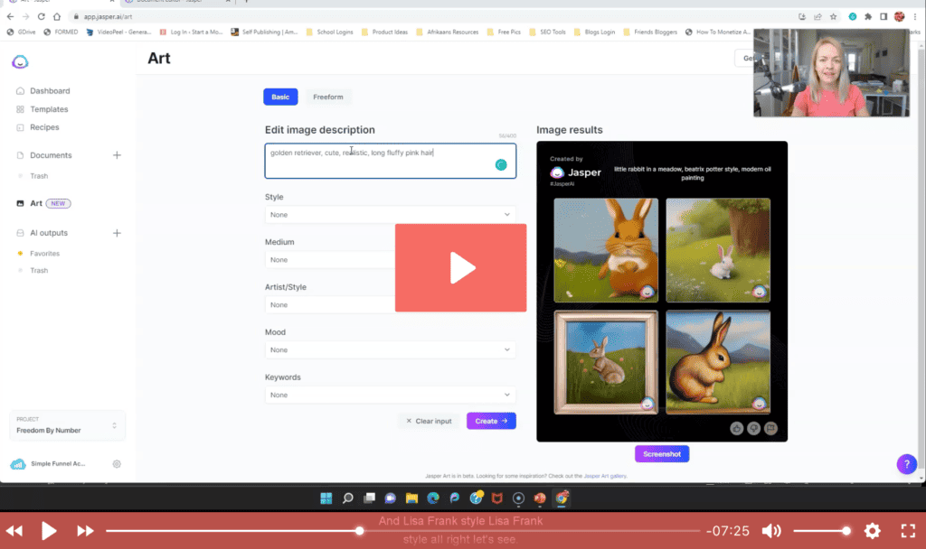Image resolution: width=926 pixels, height=549 pixels.
Task: Click the Grammarly icon in description field
Action: 501,165
